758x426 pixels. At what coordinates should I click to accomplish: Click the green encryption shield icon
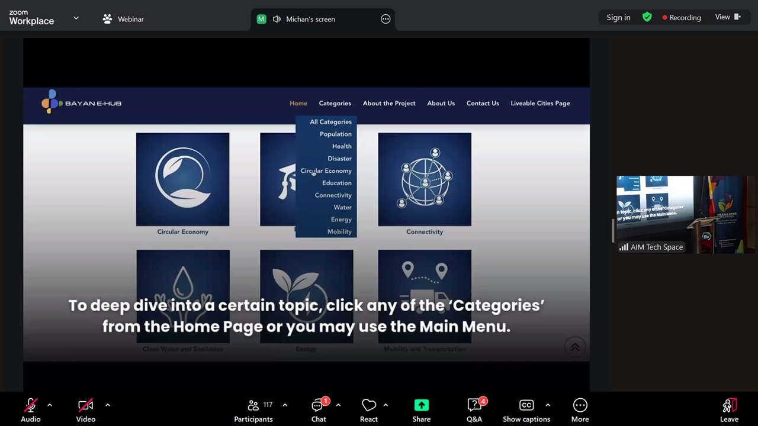click(x=647, y=17)
